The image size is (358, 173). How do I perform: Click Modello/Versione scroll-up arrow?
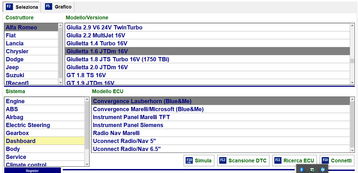[352, 26]
